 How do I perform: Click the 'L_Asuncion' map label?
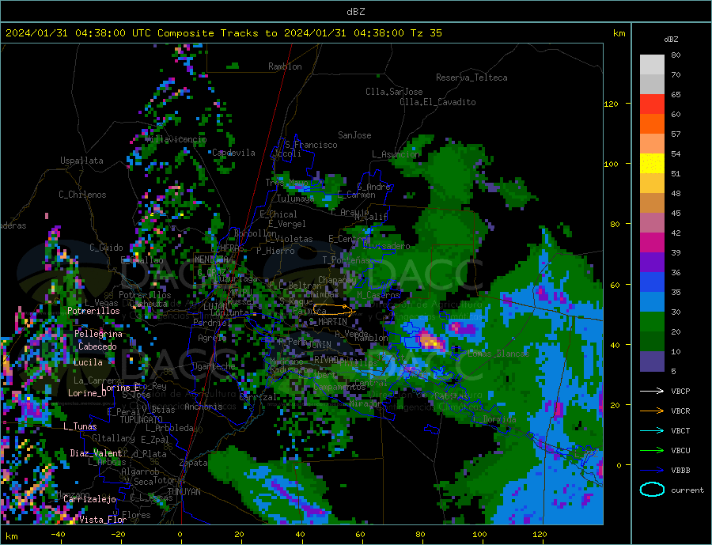[396, 154]
